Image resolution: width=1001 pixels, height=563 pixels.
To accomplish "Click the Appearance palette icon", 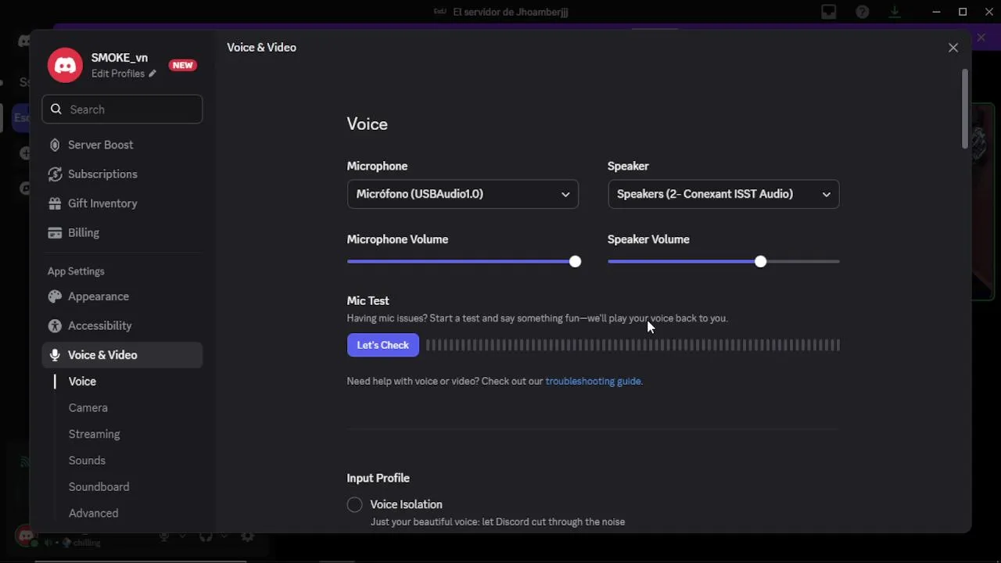I will point(55,296).
